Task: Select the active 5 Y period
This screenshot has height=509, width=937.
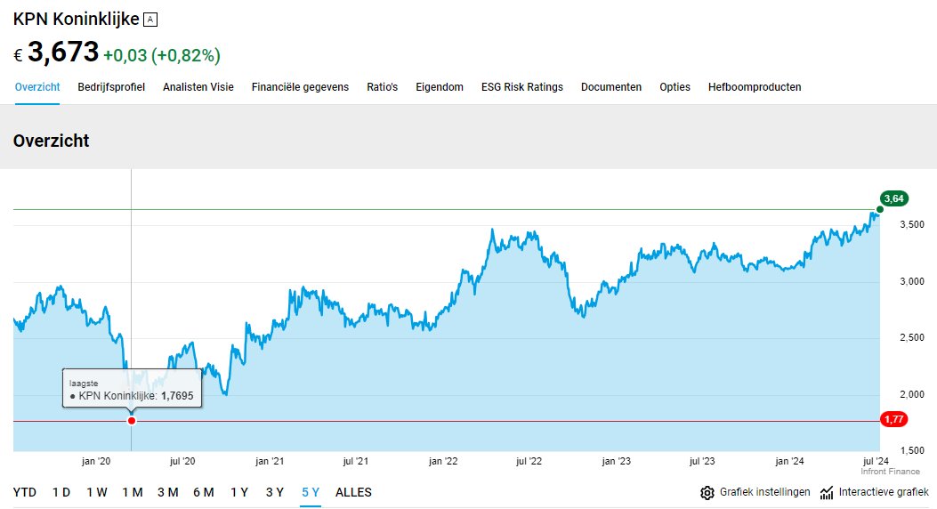Action: click(x=311, y=492)
